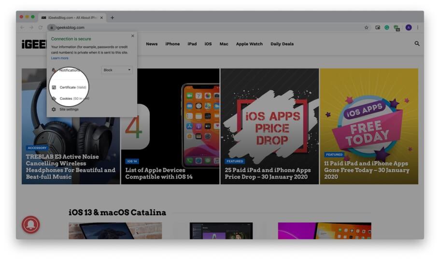Open List of Apple Devices Compatible with iOS 14
440x260 pixels.
[159, 174]
